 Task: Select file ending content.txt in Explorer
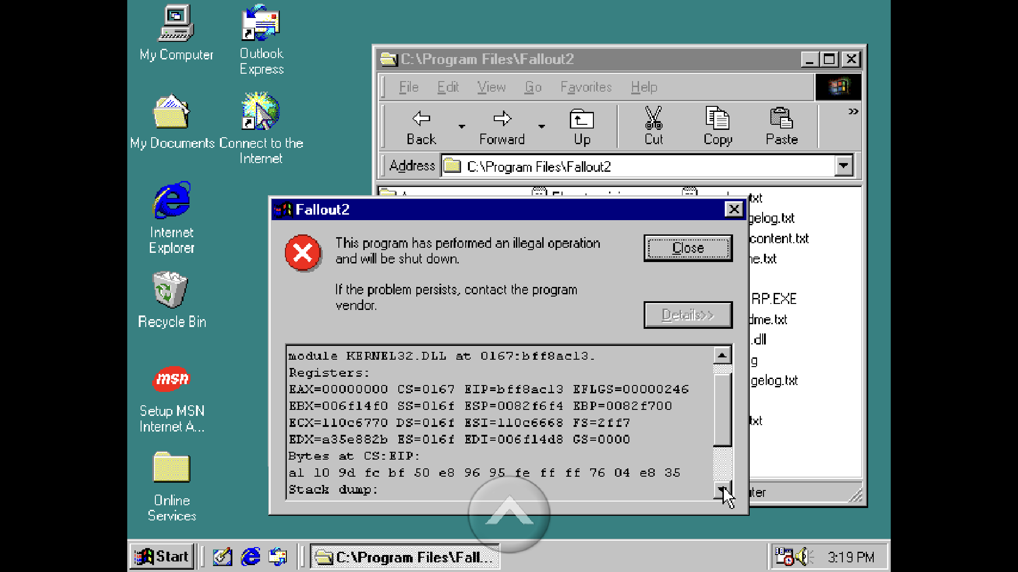(x=779, y=239)
